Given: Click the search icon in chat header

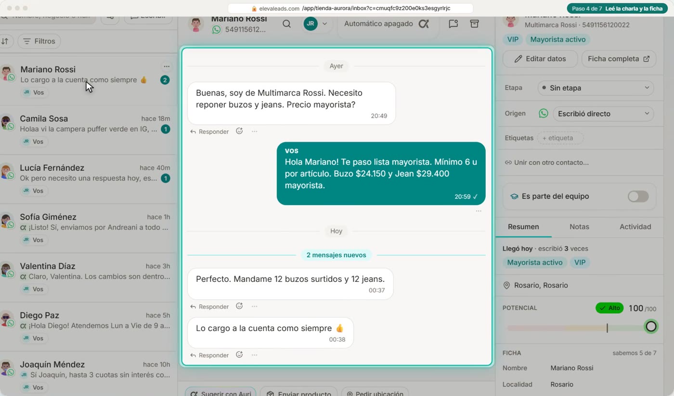Looking at the screenshot, I should click(x=286, y=24).
